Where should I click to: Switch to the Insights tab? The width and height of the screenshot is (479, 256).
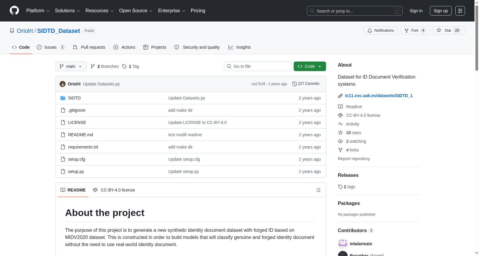(239, 47)
